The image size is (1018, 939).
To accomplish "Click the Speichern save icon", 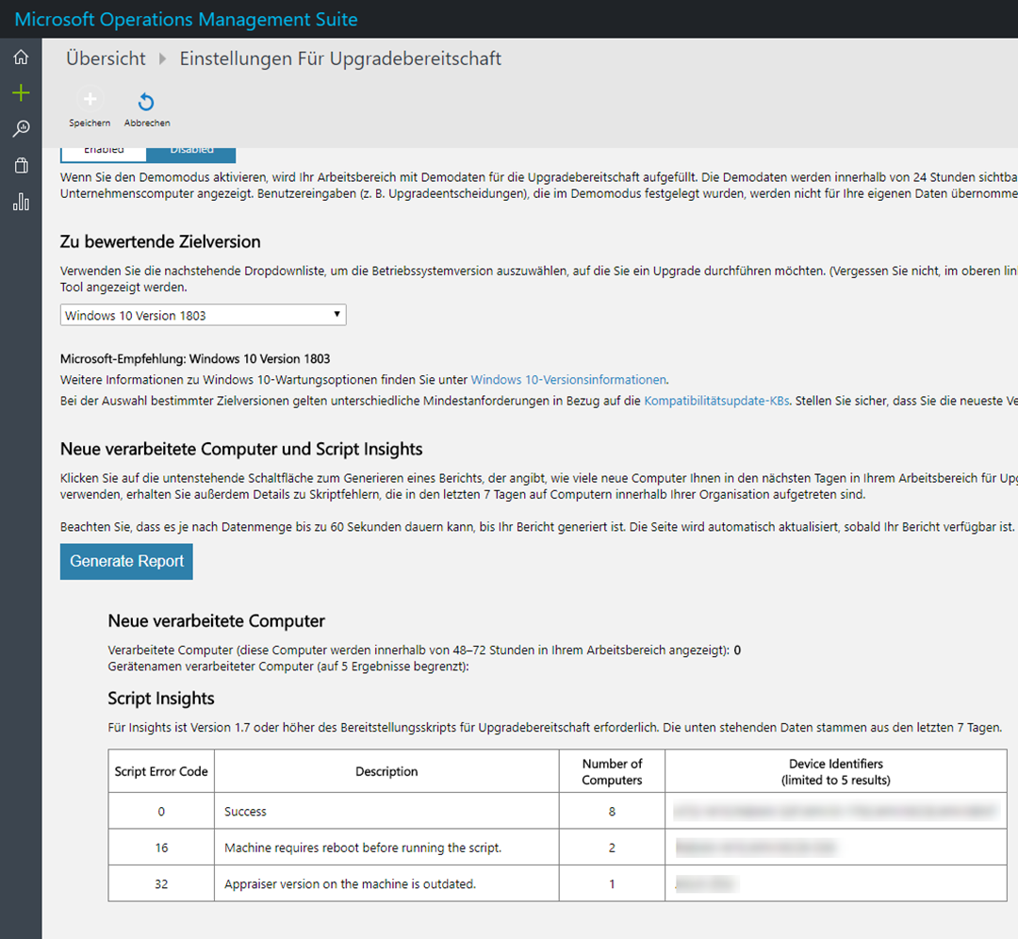I will [x=90, y=99].
